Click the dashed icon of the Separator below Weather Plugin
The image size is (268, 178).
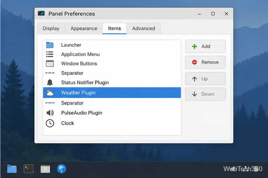(x=50, y=103)
